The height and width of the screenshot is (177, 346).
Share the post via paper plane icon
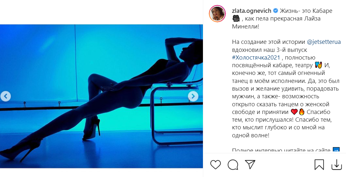tap(250, 165)
